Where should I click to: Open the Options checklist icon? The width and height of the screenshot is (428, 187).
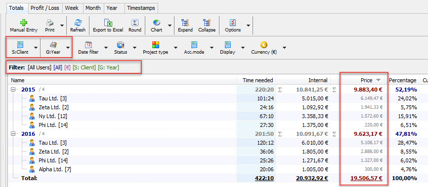[233, 23]
